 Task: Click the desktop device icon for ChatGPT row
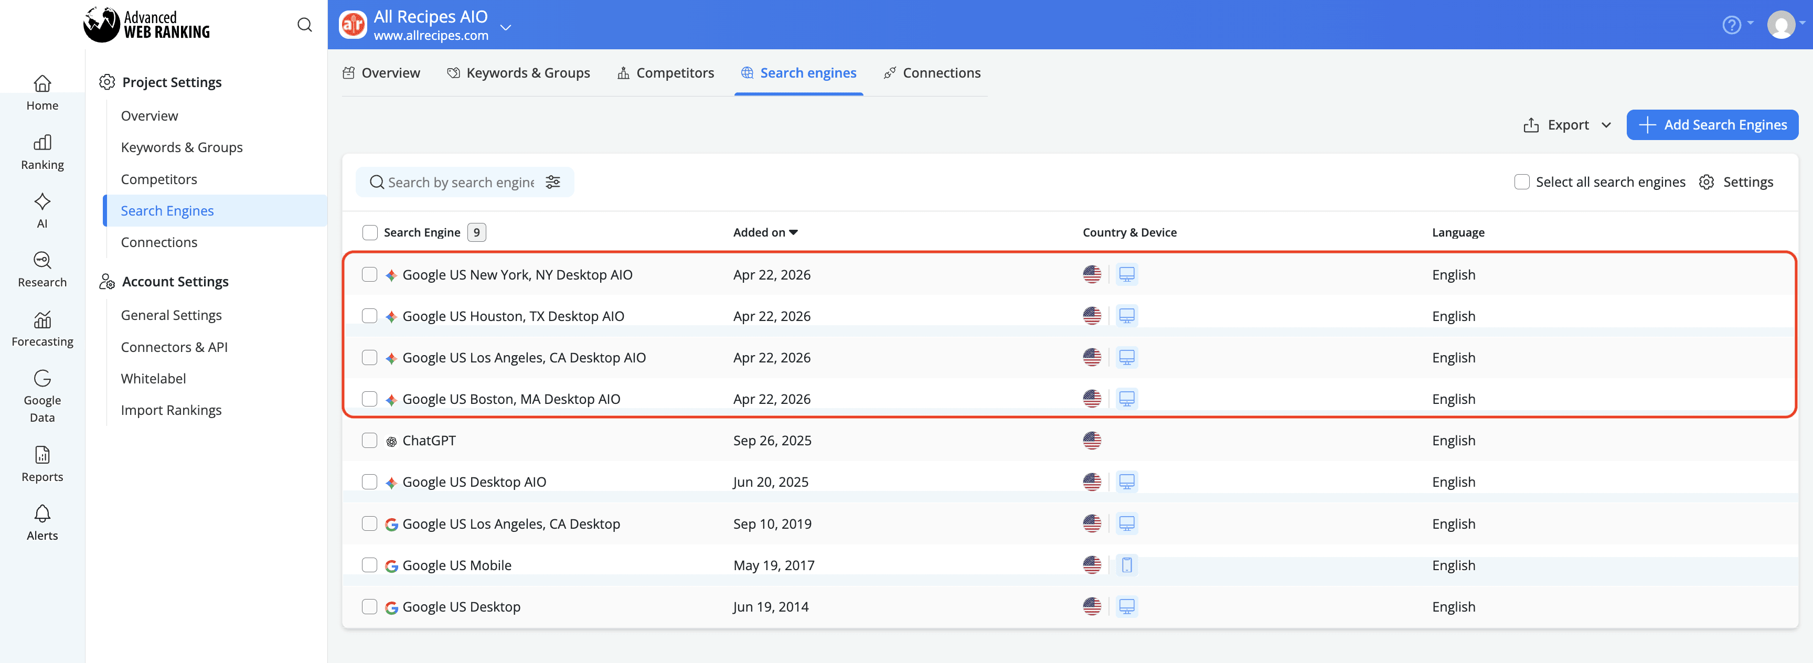point(1127,440)
